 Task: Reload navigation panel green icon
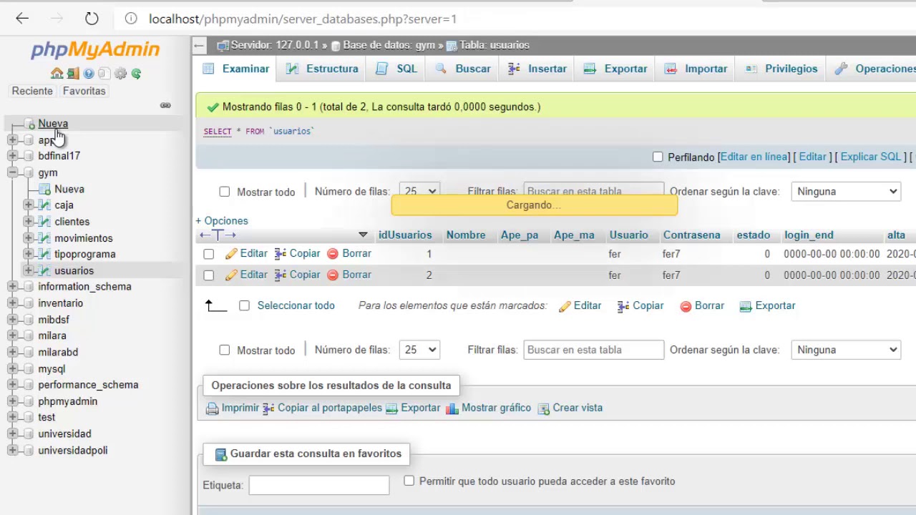click(x=136, y=73)
